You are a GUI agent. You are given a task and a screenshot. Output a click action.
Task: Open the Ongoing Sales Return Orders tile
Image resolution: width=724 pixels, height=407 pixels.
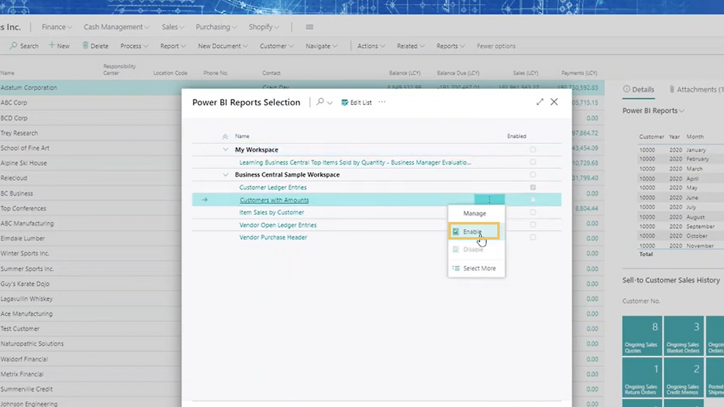(642, 378)
